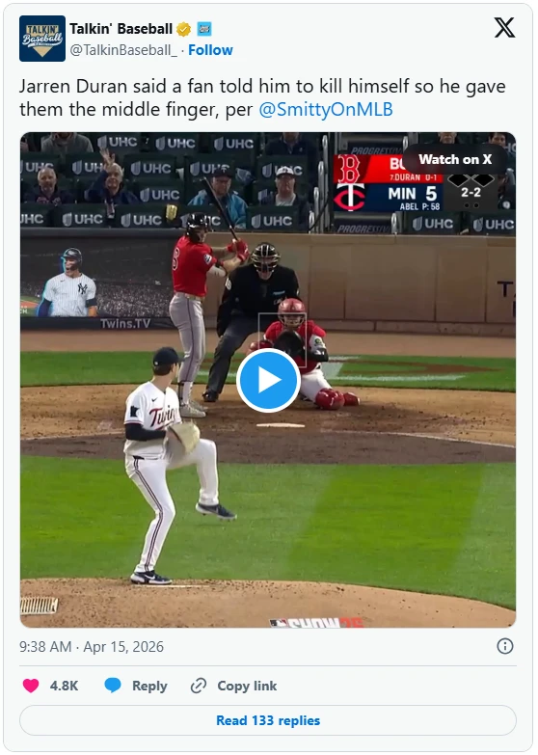Open the Talkin' Baseball profile avatar
538x755 pixels.
[42, 39]
